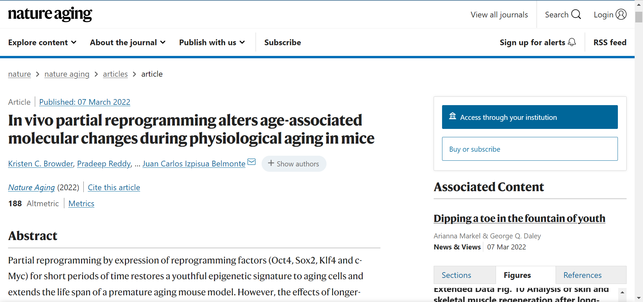Expand the Explore content menu

(x=42, y=43)
